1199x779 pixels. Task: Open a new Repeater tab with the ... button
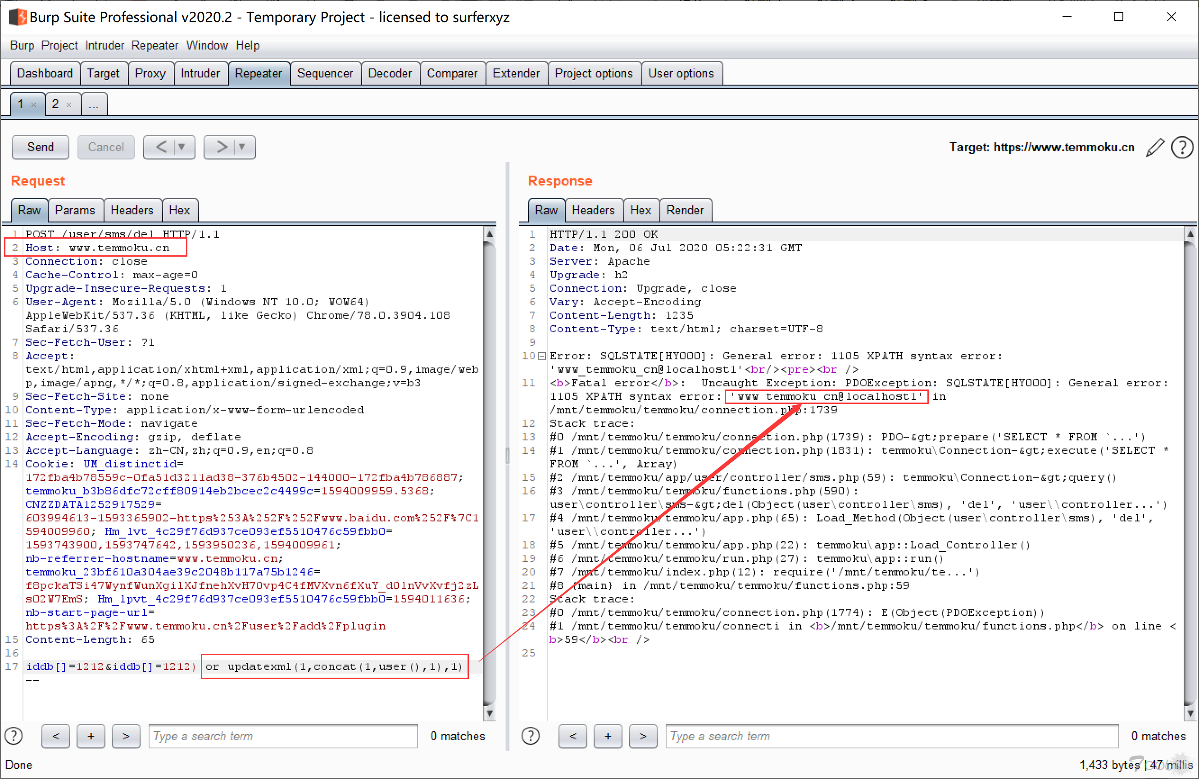tap(94, 104)
